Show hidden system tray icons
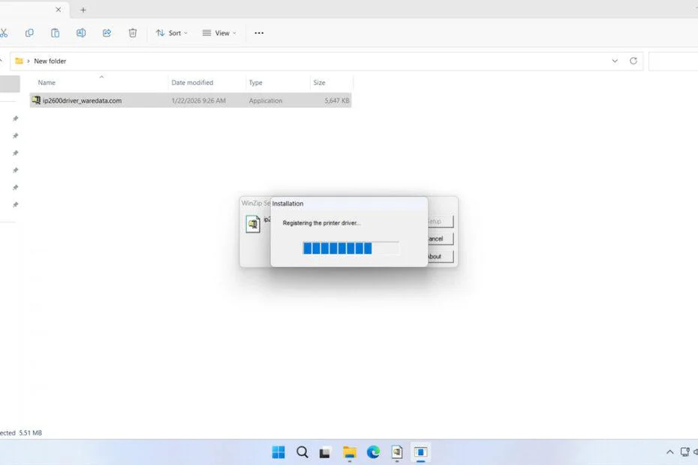Viewport: 698px width, 465px height. pos(669,452)
